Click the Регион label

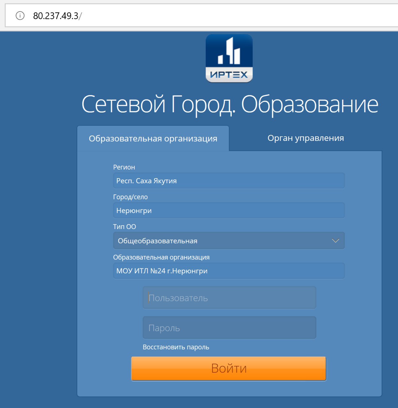(x=124, y=167)
